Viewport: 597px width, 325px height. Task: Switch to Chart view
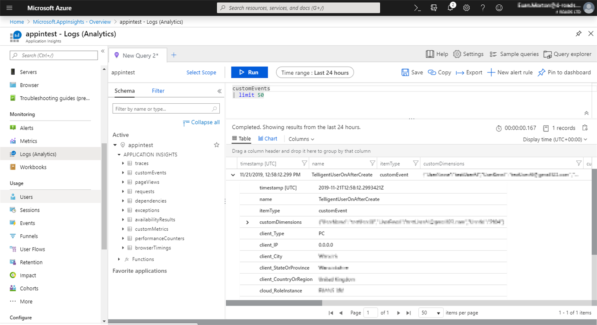268,139
